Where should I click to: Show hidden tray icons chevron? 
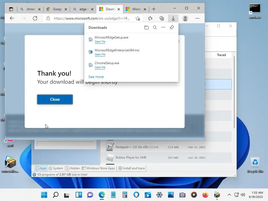coord(229,195)
